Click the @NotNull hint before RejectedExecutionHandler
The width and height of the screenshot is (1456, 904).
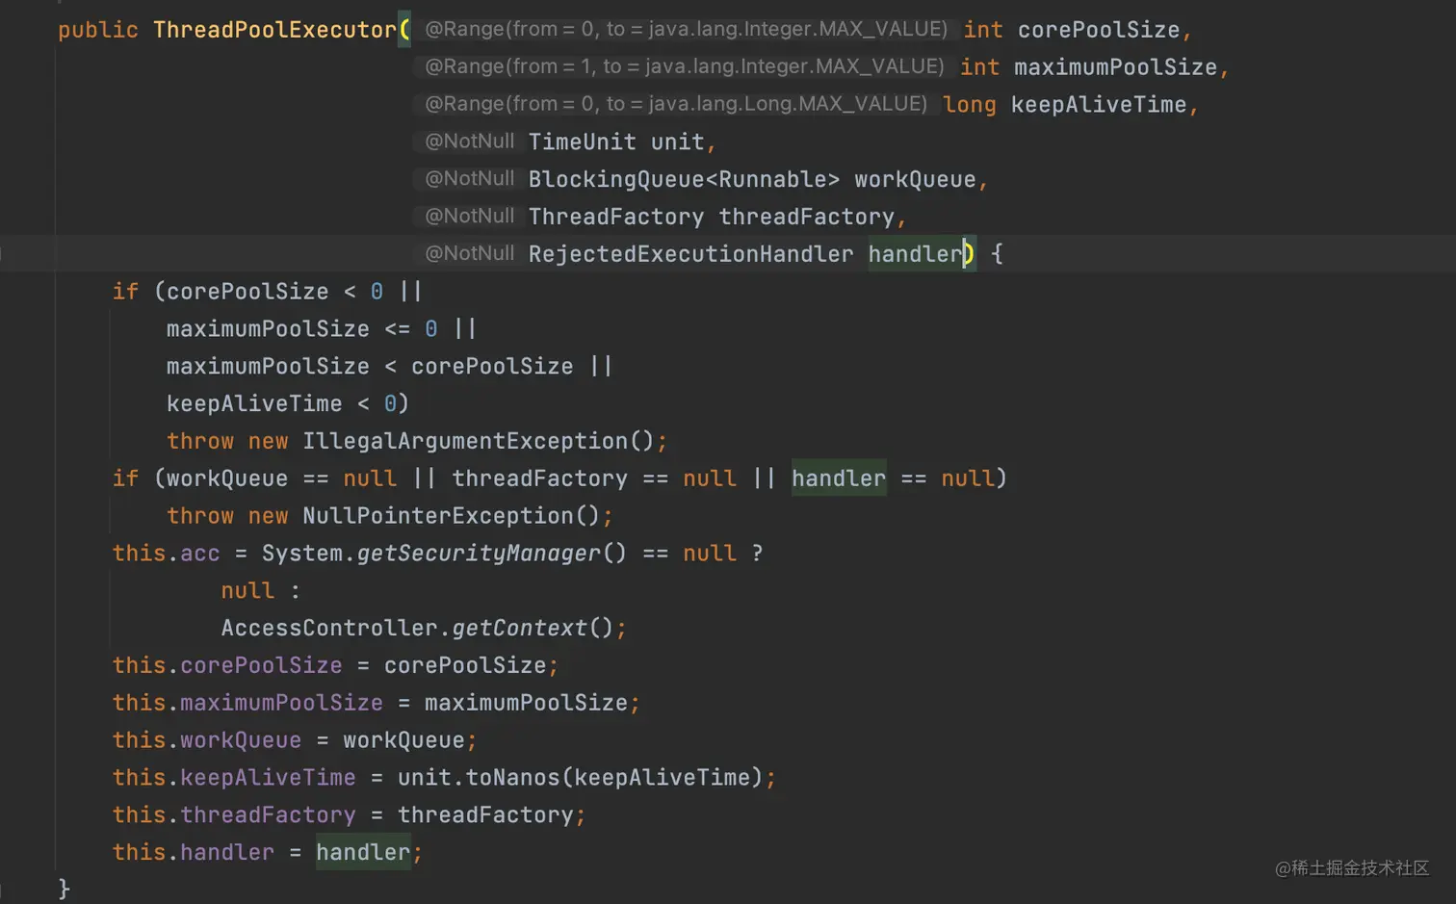point(470,254)
